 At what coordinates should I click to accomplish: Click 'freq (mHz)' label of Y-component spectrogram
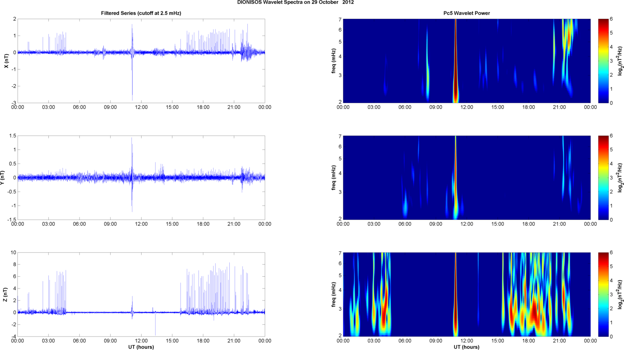pyautogui.click(x=334, y=177)
